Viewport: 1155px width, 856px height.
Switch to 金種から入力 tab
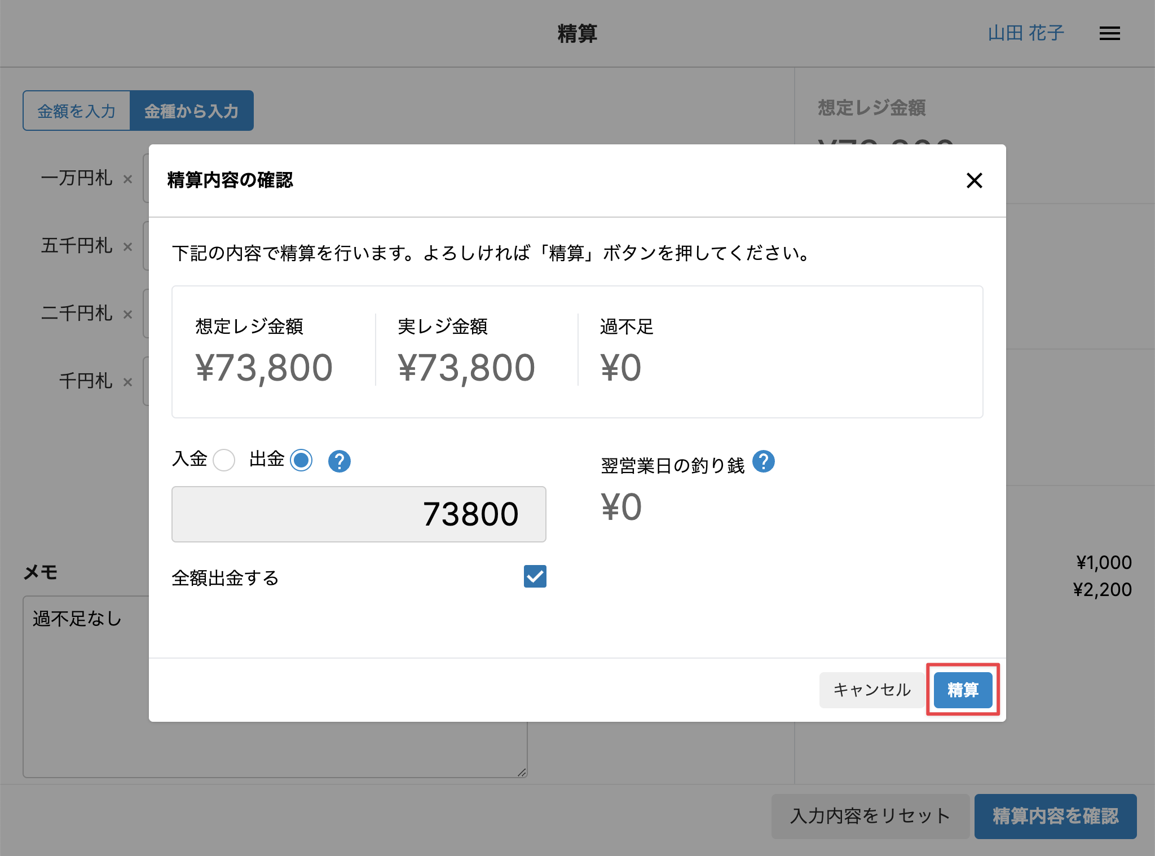[x=192, y=111]
